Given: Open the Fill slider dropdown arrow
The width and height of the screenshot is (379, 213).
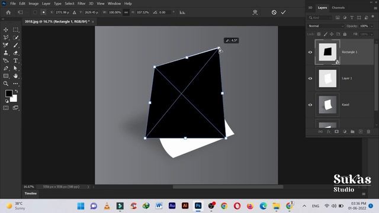Looking at the screenshot, I should [372, 34].
